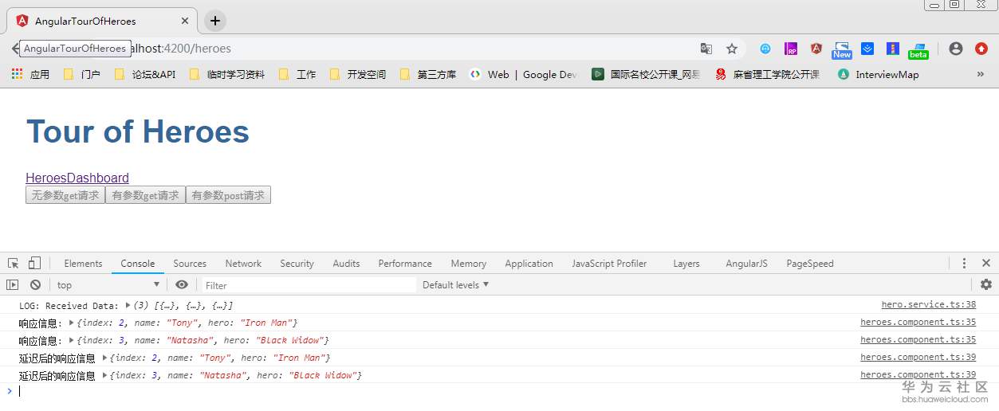The image size is (999, 411).
Task: Open a new browser tab
Action: coord(215,21)
